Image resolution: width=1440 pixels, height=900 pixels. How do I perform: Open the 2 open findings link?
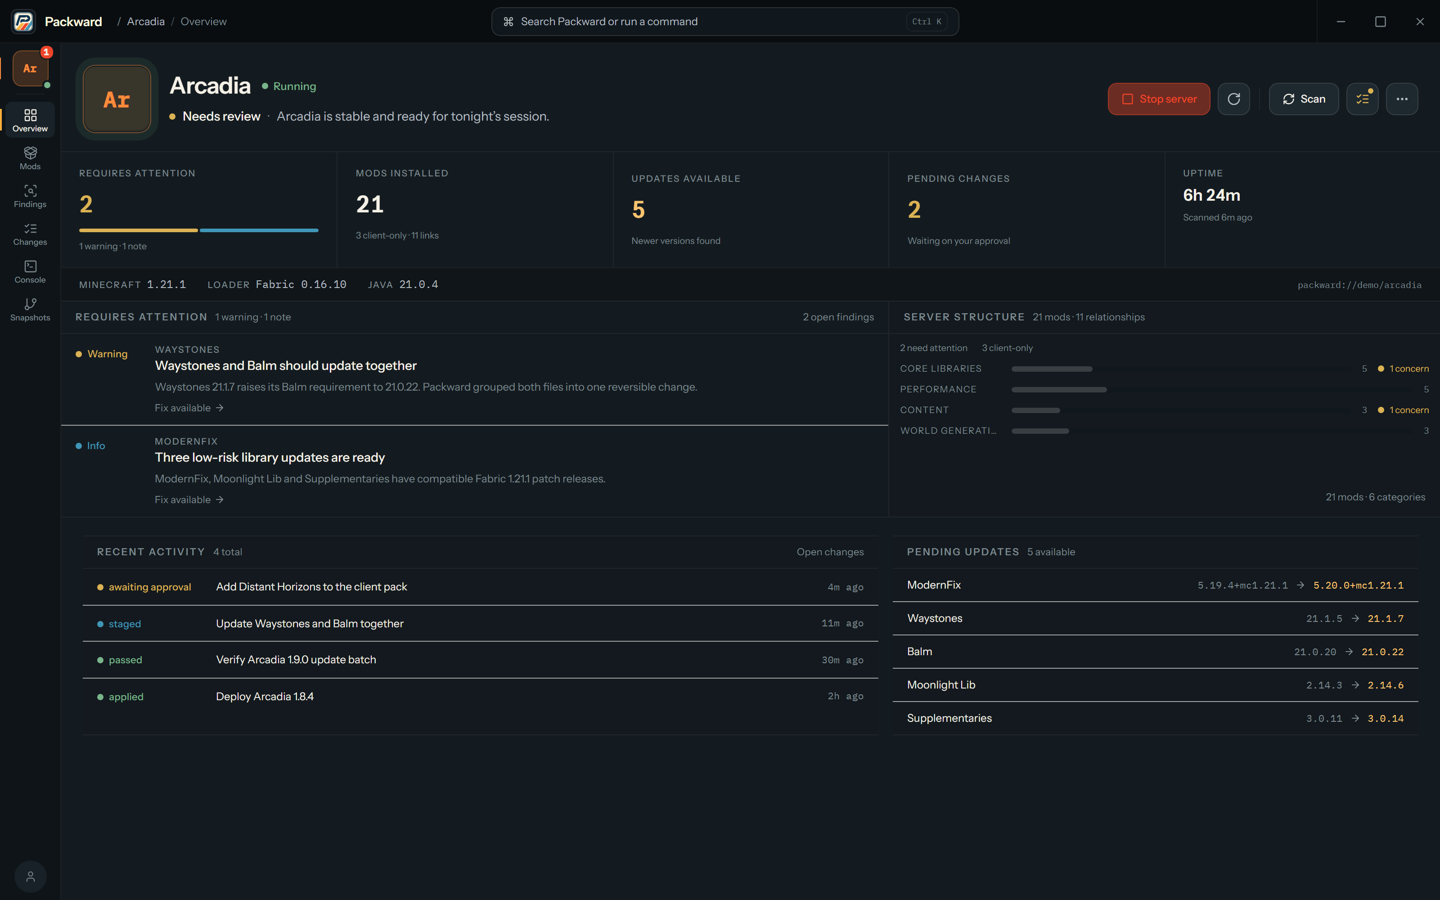(838, 317)
